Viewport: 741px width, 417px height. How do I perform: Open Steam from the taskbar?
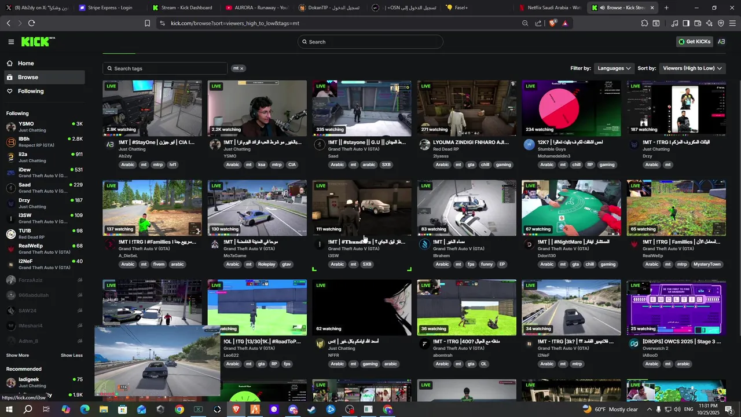(x=311, y=409)
